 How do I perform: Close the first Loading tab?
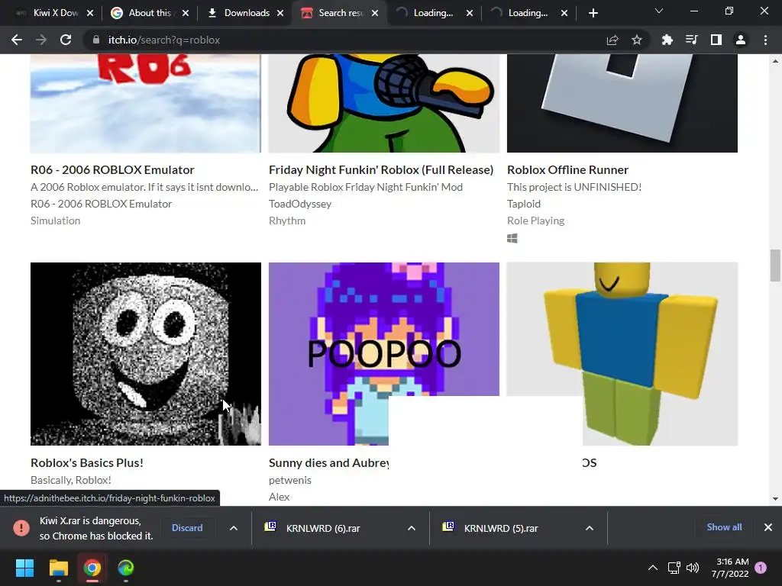[470, 14]
